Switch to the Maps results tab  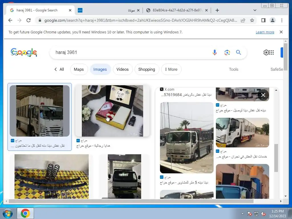coord(79,69)
